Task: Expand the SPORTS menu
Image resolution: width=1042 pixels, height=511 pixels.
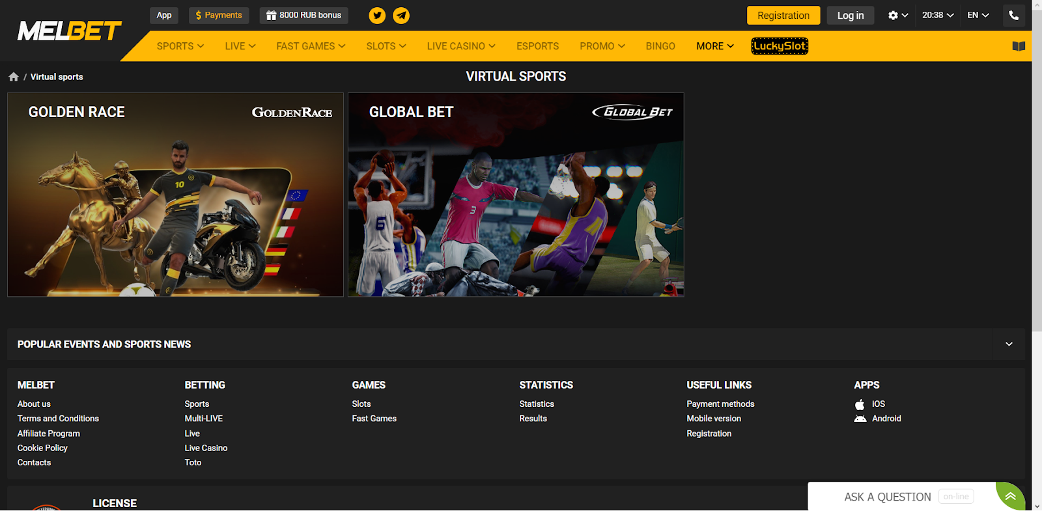Action: click(180, 46)
